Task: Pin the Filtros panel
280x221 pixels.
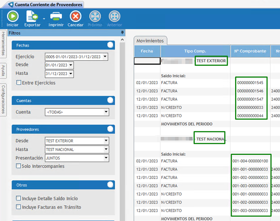Action: point(122,33)
